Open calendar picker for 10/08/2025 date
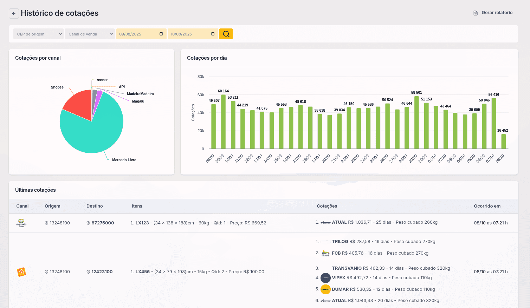 213,34
